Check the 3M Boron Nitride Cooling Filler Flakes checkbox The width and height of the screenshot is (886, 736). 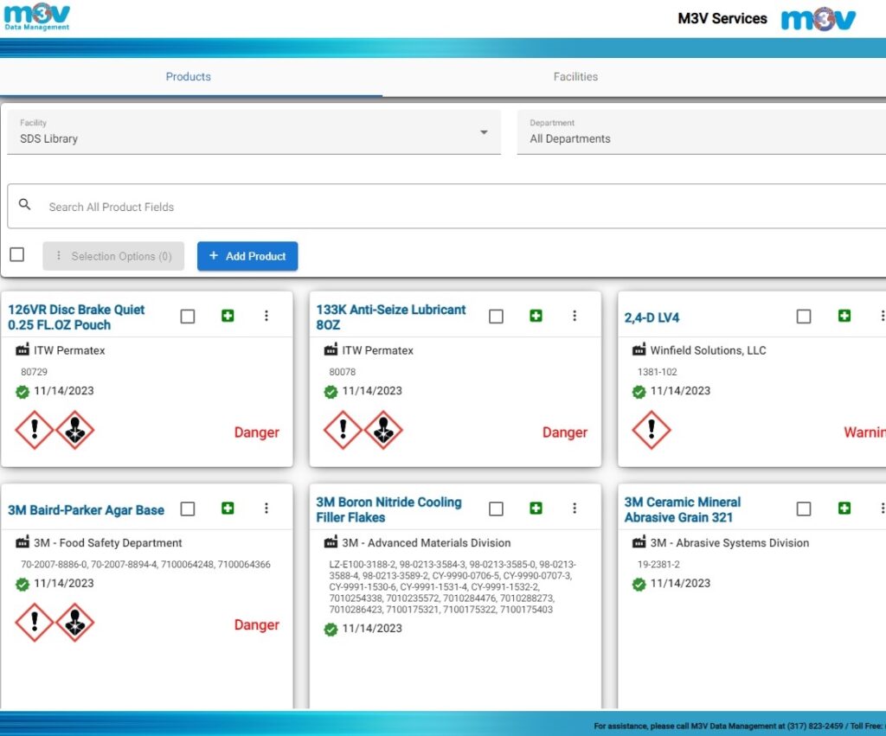coord(496,509)
